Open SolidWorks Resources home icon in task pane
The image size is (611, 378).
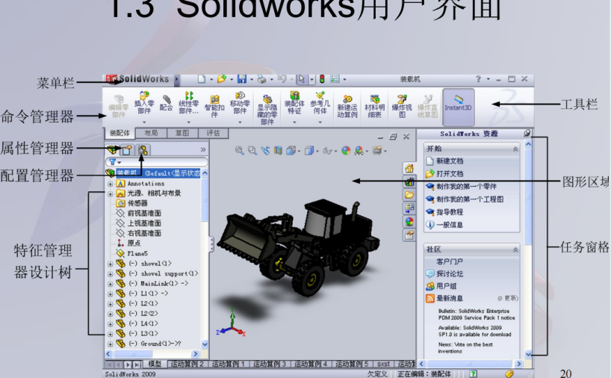coord(409,168)
